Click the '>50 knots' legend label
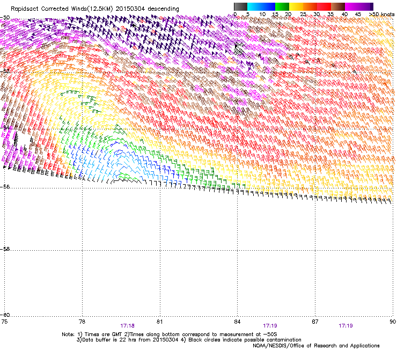The width and height of the screenshot is (397, 349). coord(382,14)
